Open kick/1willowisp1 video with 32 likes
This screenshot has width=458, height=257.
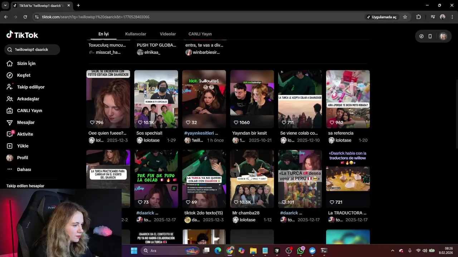pos(204,99)
